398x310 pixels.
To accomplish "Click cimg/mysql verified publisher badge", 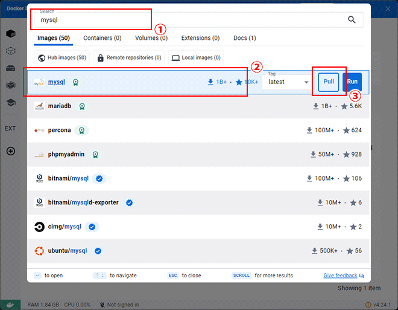I will [x=92, y=227].
